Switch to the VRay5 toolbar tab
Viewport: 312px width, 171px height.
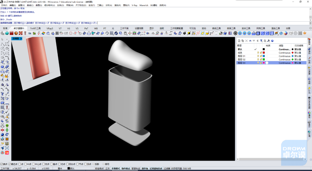tap(50, 28)
